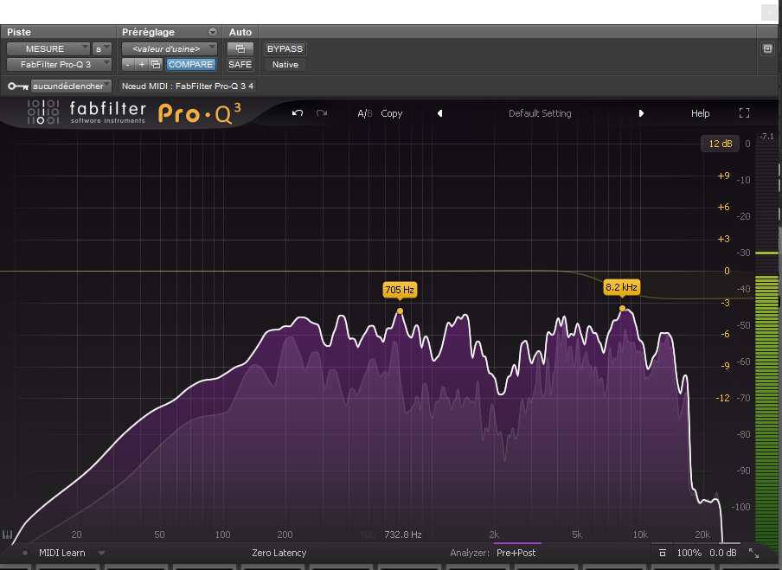Viewport: 782px width, 570px height.
Task: Click the piano keyboard display icon
Action: click(8, 535)
